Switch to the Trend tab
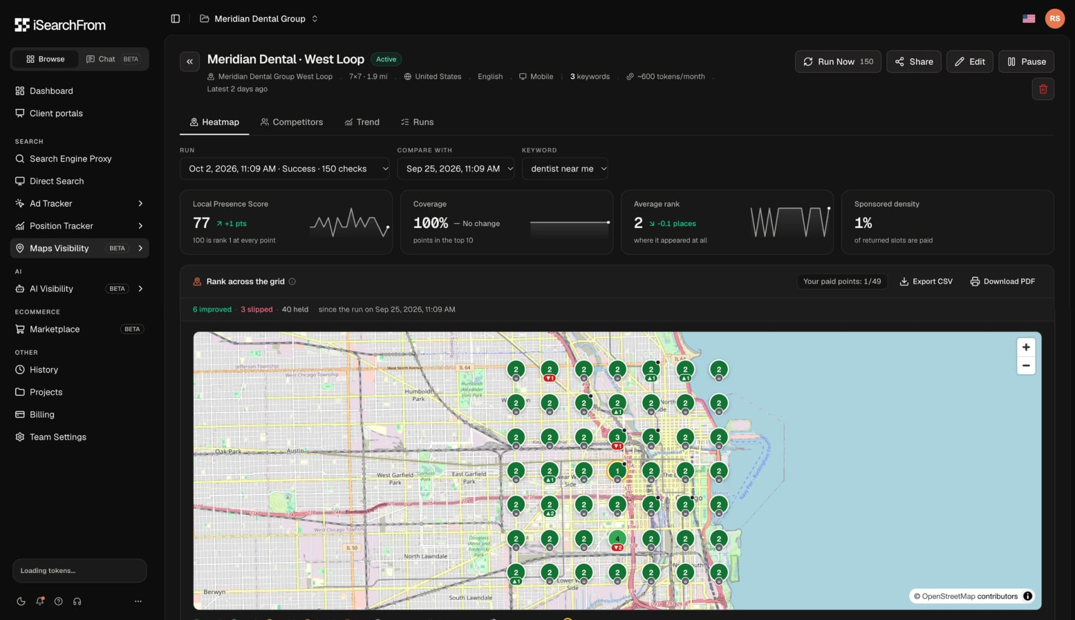Image resolution: width=1075 pixels, height=620 pixels. pos(362,122)
